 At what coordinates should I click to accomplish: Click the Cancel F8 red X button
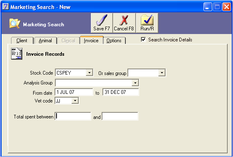tap(124, 23)
